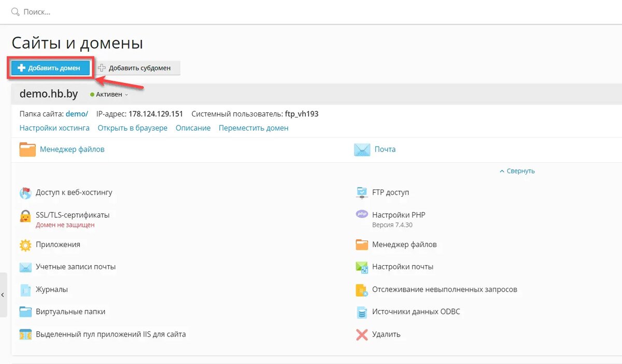Image resolution: width=622 pixels, height=364 pixels.
Task: Open Отслеживание невыполненных запросов
Action: click(445, 289)
